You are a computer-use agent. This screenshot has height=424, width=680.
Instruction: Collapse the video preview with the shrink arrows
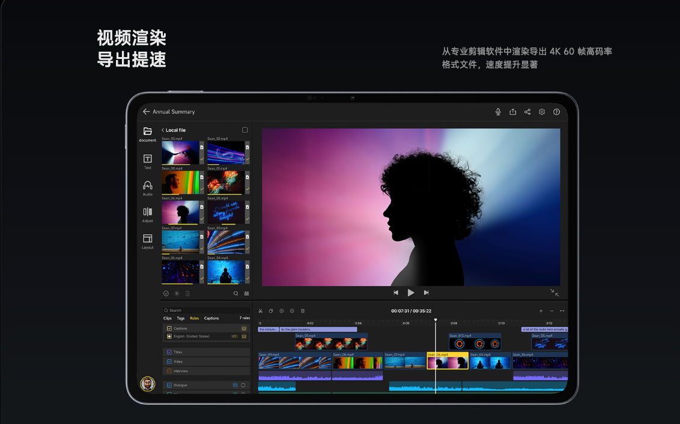point(554,291)
